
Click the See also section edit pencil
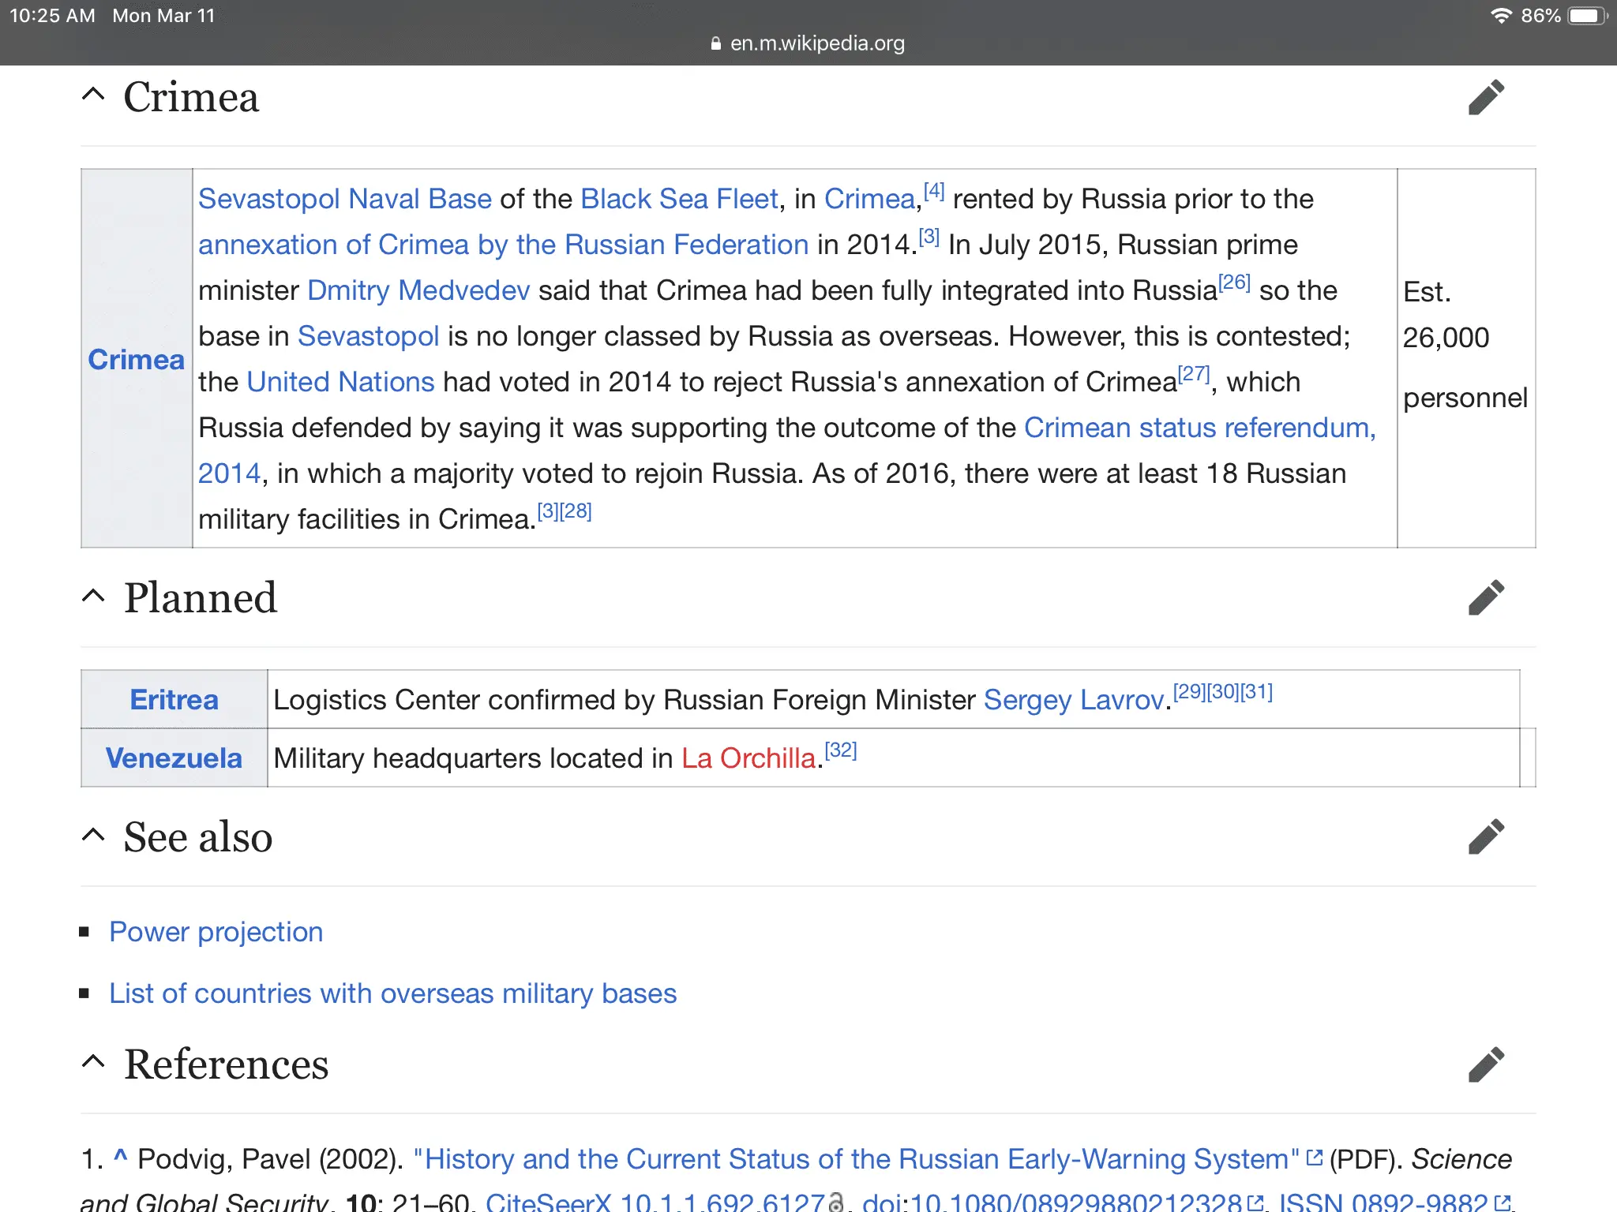click(1486, 836)
